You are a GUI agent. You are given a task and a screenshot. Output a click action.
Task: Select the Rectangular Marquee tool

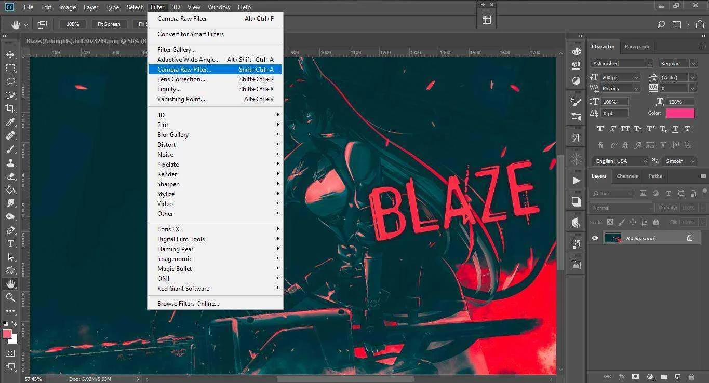[x=10, y=68]
